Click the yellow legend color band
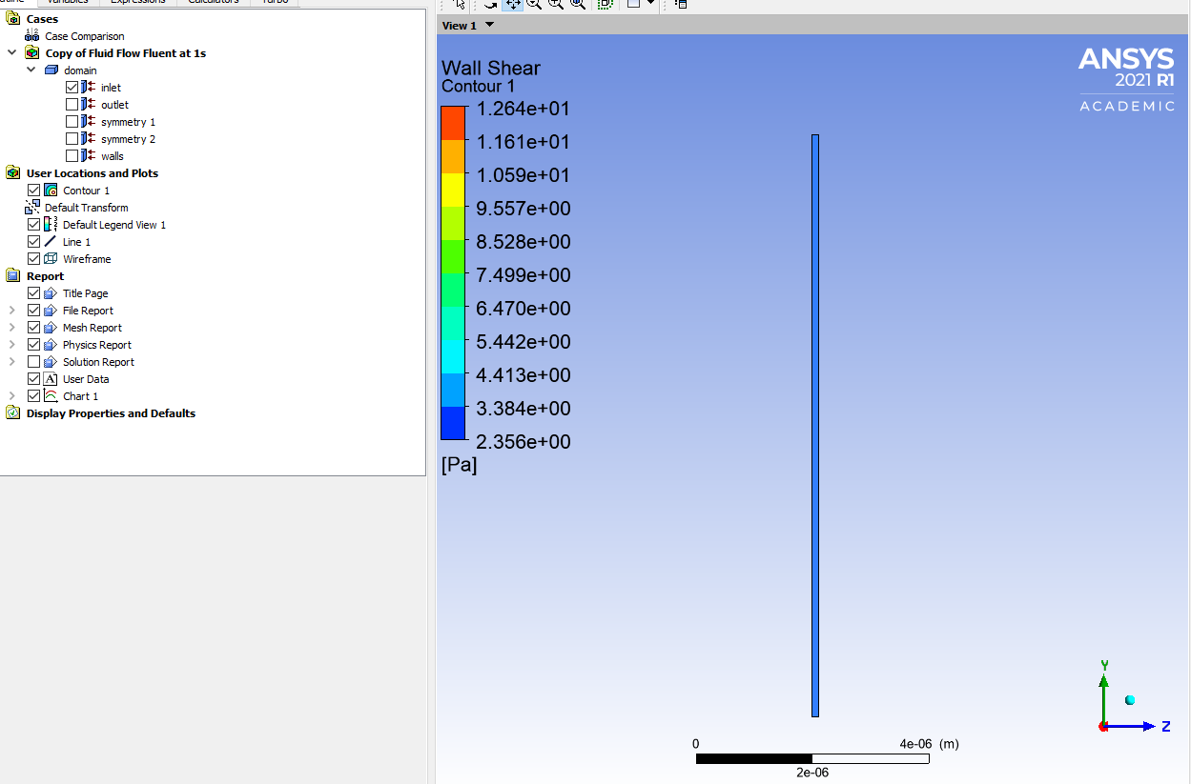The width and height of the screenshot is (1191, 784). point(453,190)
